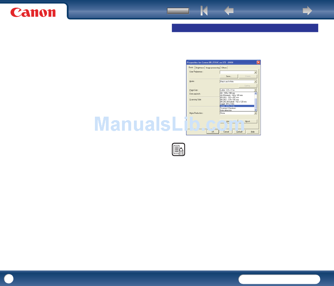
Task: Click the Save... button
Action: [229, 76]
